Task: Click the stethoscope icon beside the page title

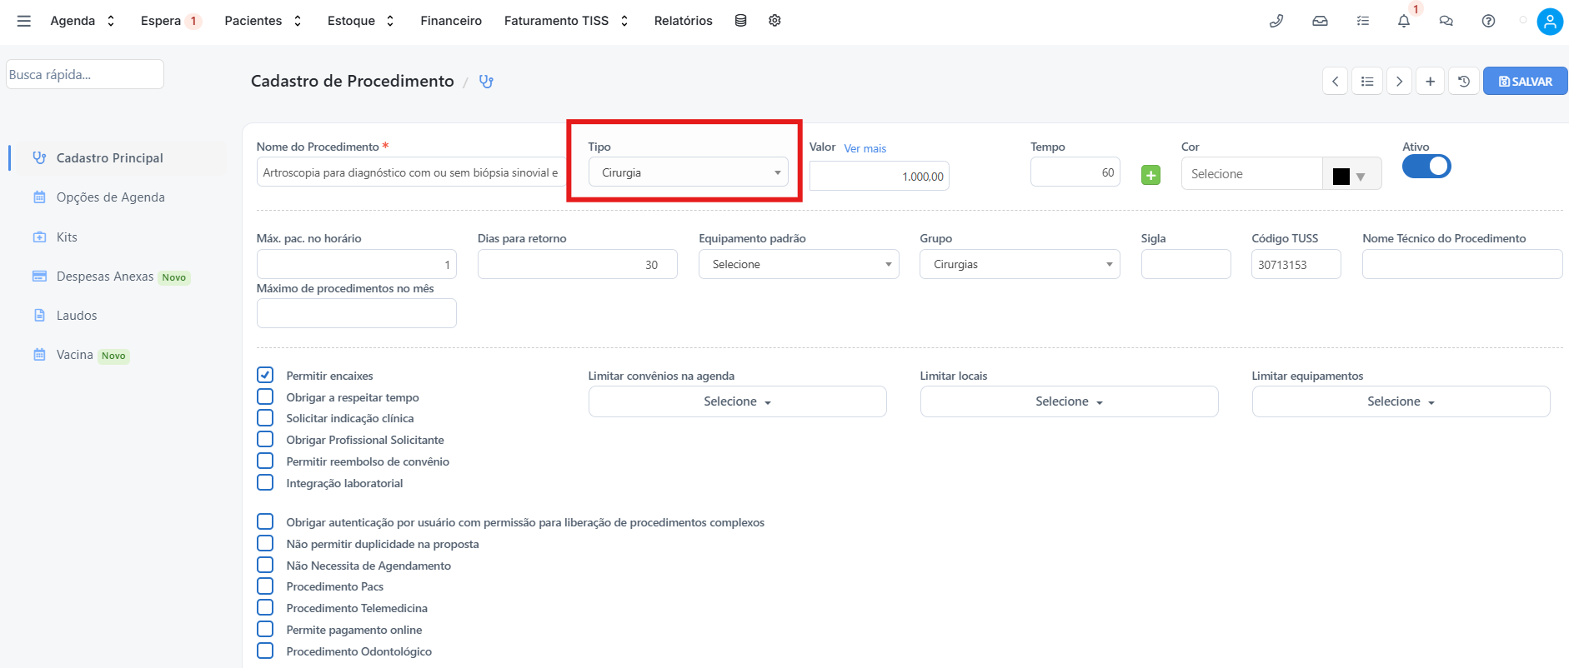Action: click(x=486, y=82)
